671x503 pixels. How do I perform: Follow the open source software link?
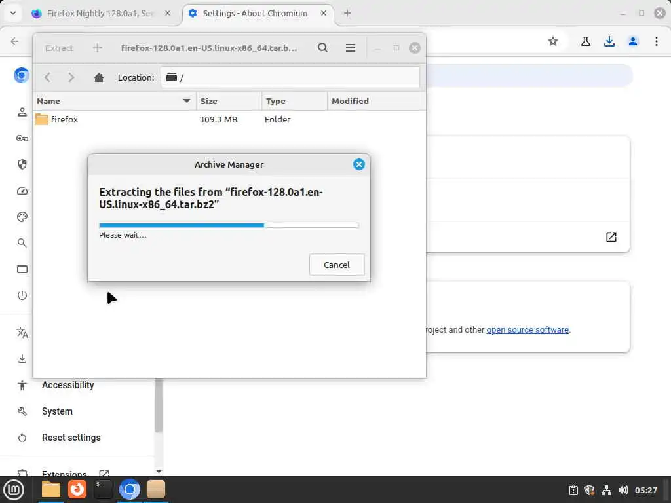(527, 330)
